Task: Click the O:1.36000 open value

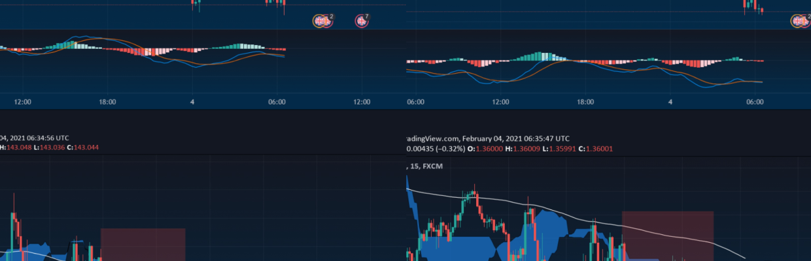Action: point(487,149)
